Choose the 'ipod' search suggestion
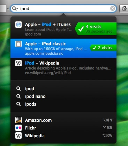This screenshot has width=128, height=146. (x=63, y=89)
